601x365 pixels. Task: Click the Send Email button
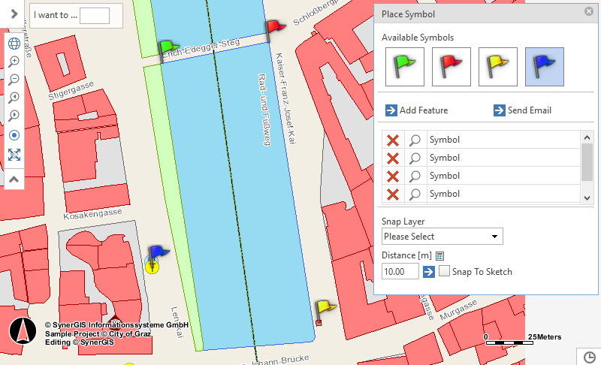coord(522,110)
